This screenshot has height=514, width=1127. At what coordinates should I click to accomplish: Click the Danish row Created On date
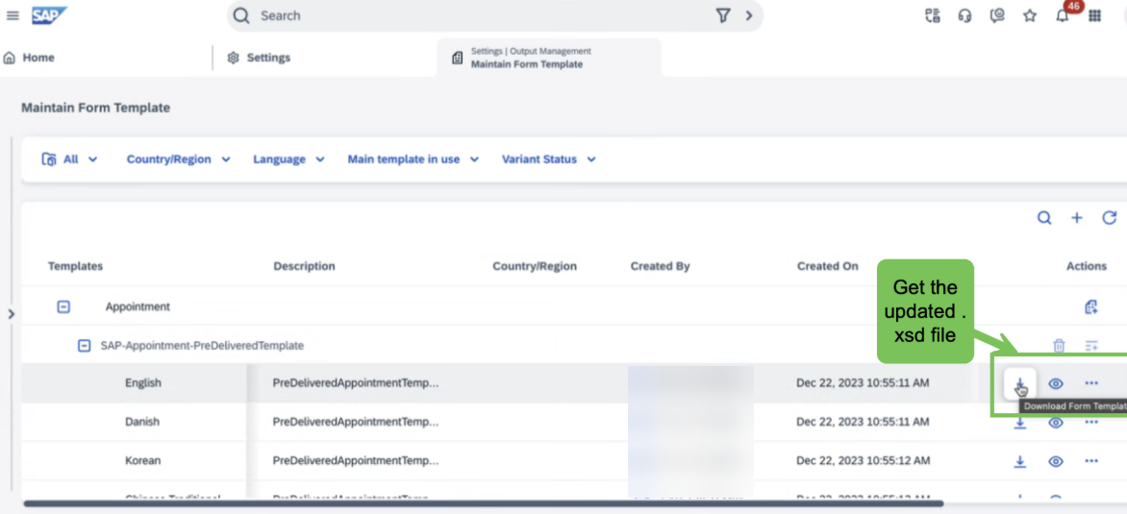click(x=863, y=422)
